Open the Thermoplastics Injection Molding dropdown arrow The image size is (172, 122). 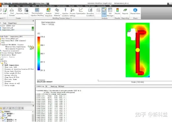pyautogui.click(x=44, y=15)
